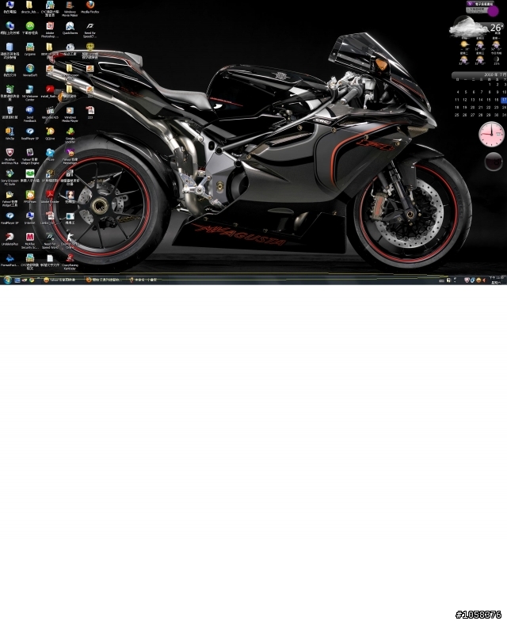Launch RealPlayer SP shortcut beside QQLive
The height and width of the screenshot is (621, 507).
[30, 134]
